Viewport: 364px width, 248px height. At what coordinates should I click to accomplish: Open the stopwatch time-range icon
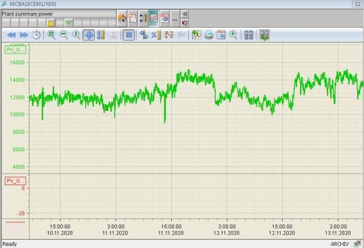[x=37, y=35]
